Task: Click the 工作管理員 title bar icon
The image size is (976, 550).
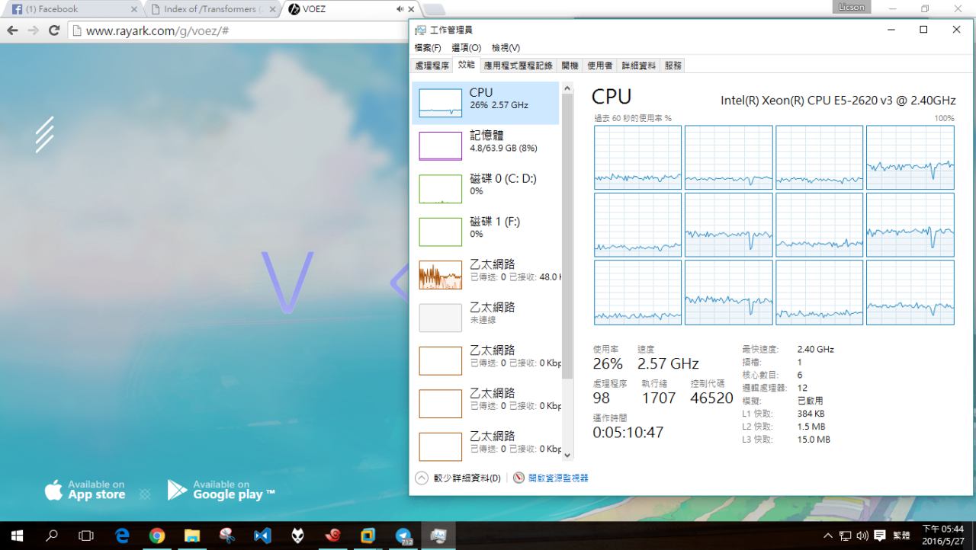Action: point(420,30)
